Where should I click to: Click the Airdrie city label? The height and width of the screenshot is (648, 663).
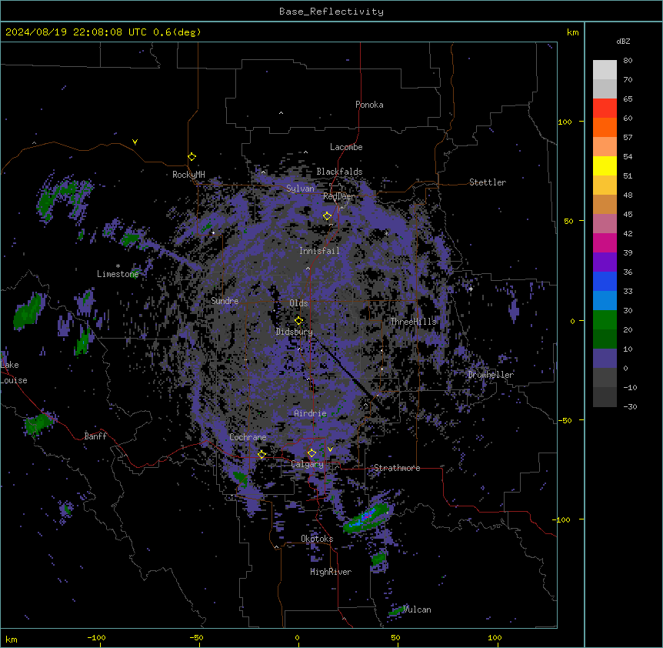click(310, 413)
